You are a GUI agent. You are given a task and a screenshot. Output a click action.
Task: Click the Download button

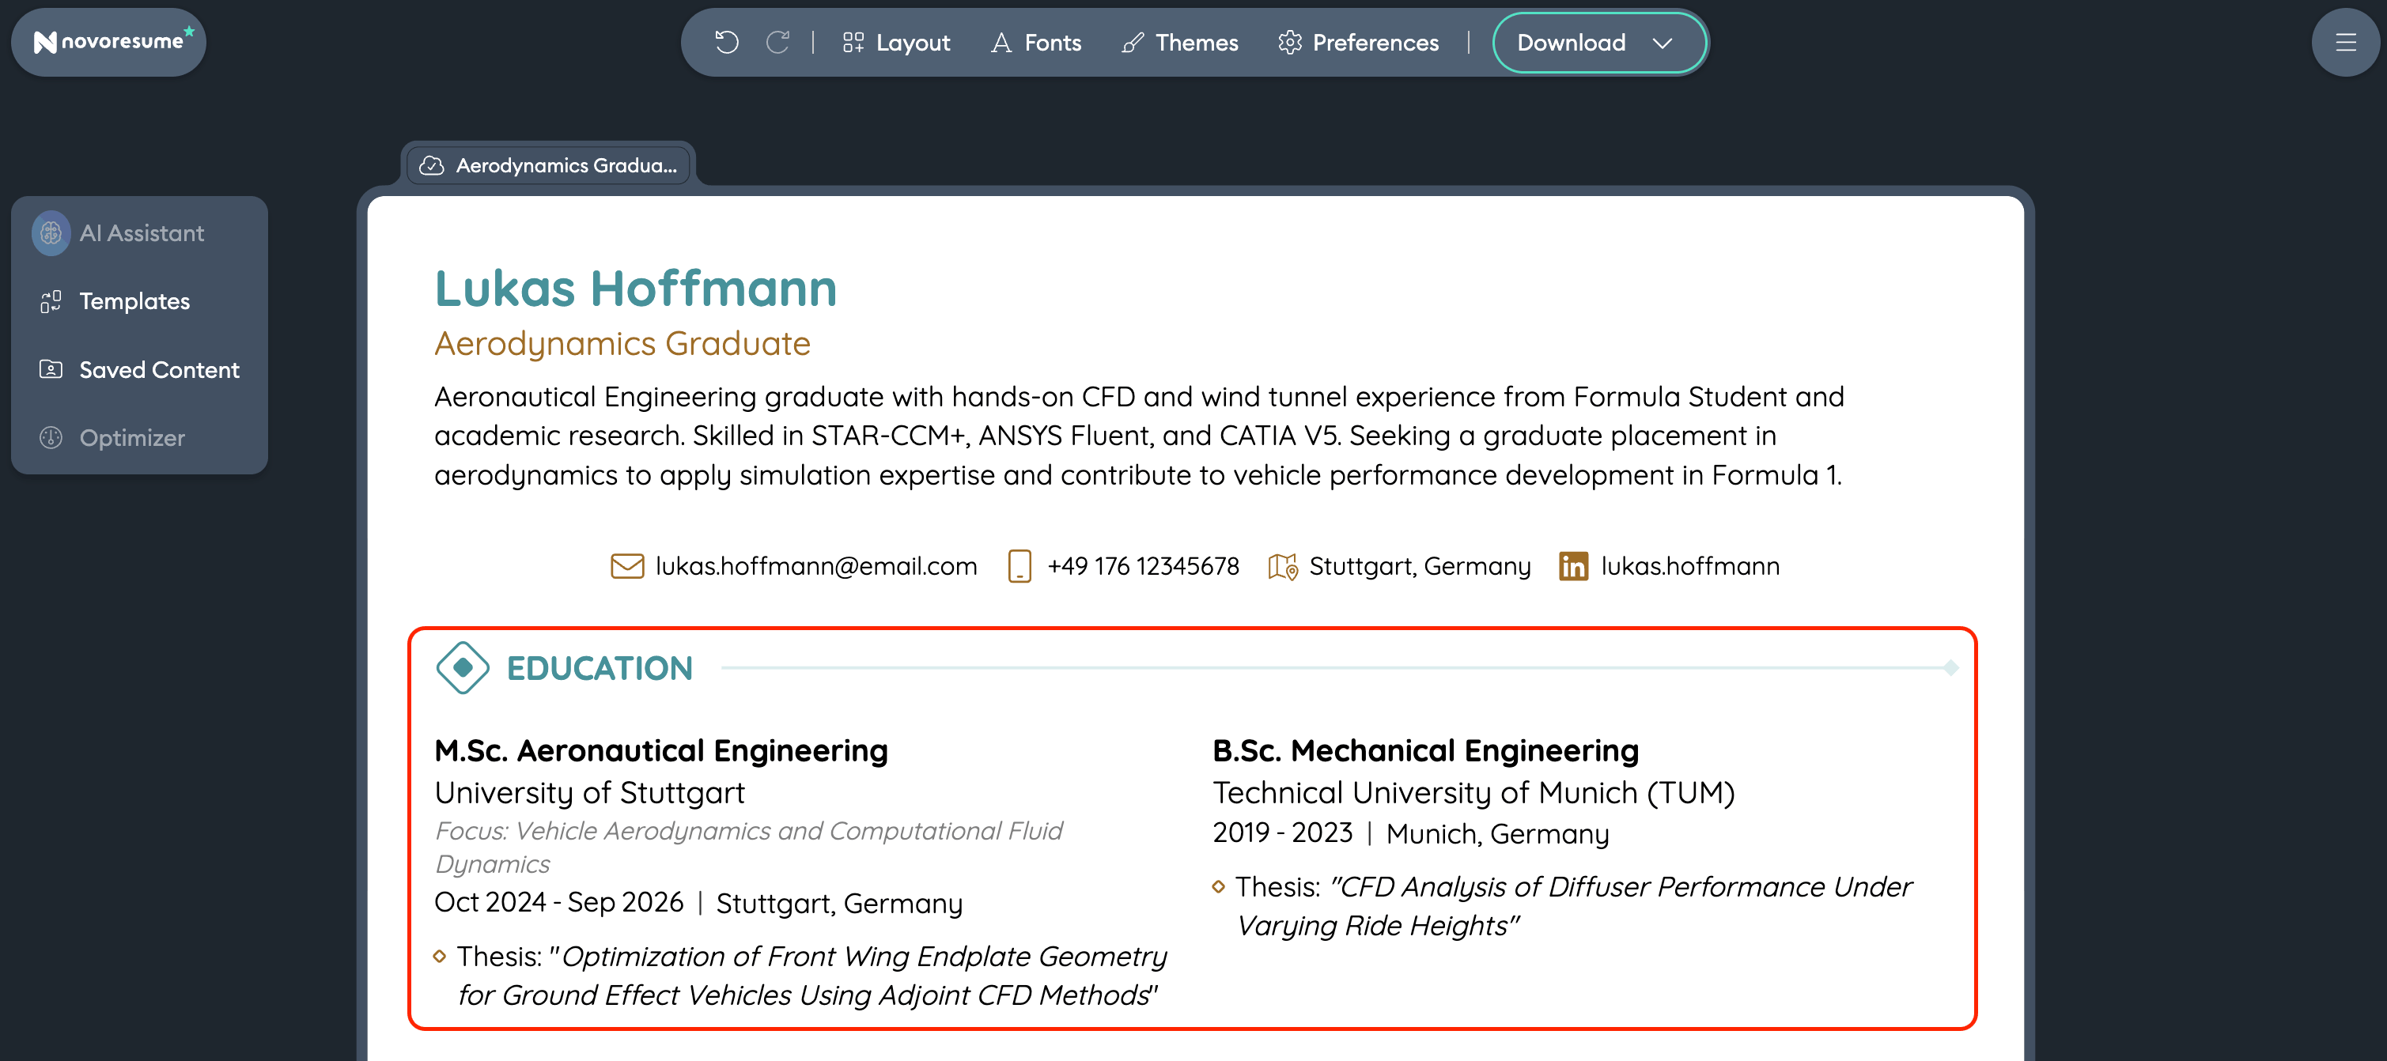coord(1571,43)
